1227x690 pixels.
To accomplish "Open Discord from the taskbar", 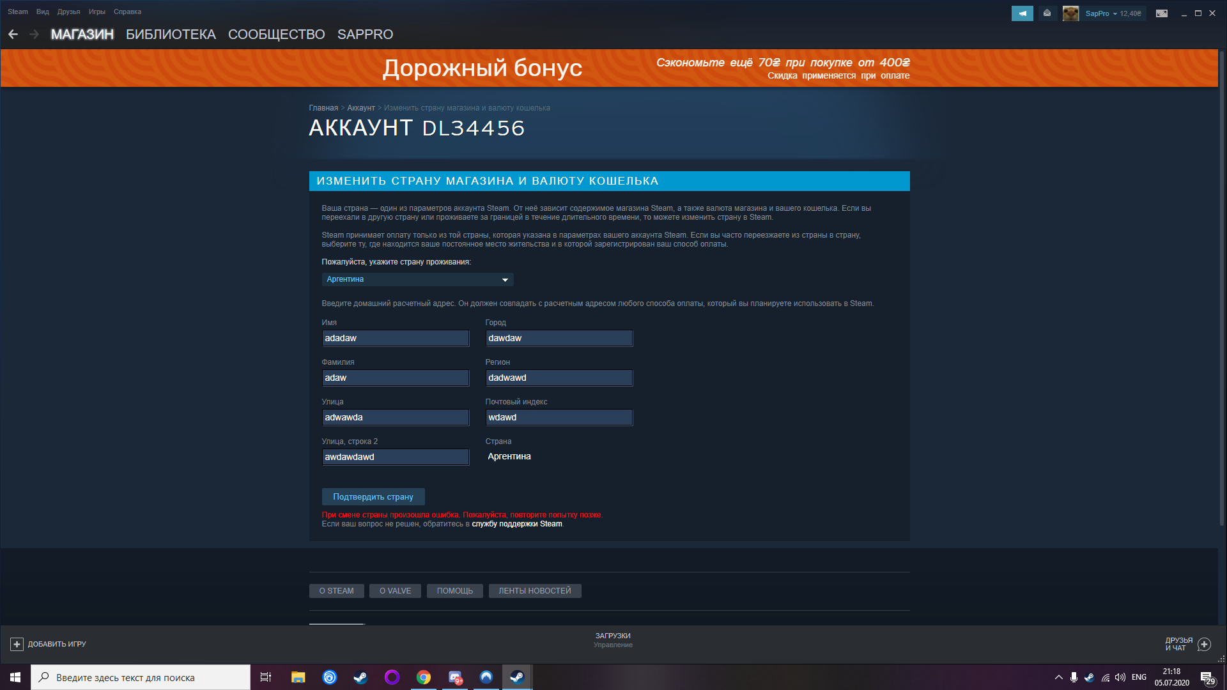I will click(455, 677).
